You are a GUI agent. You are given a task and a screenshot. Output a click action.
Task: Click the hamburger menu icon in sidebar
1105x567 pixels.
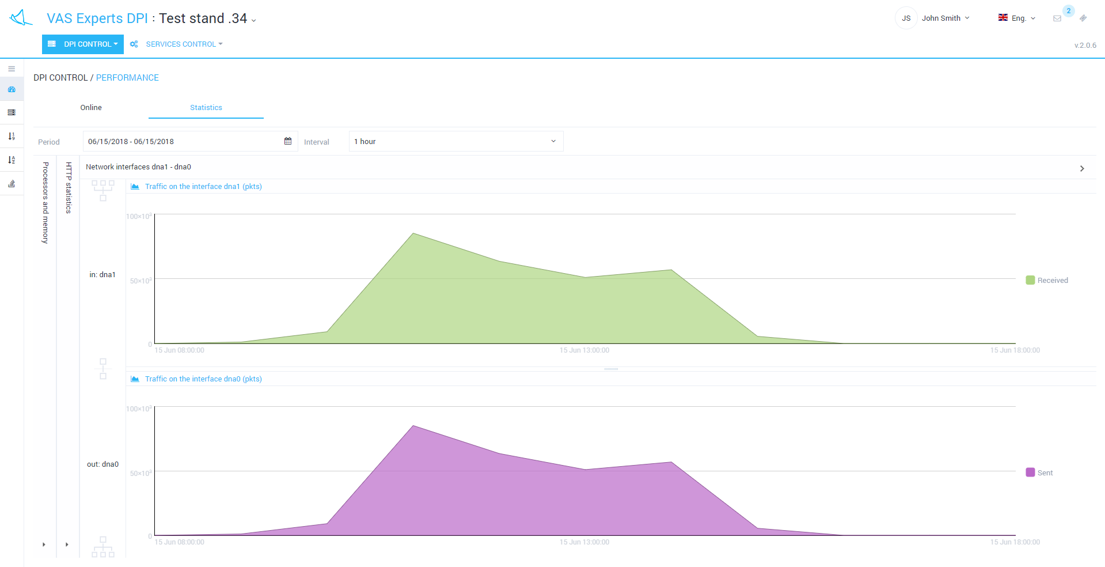click(12, 69)
